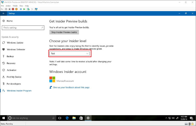
Task: Click Stop Insider Preview builds button
Action: 64,32
